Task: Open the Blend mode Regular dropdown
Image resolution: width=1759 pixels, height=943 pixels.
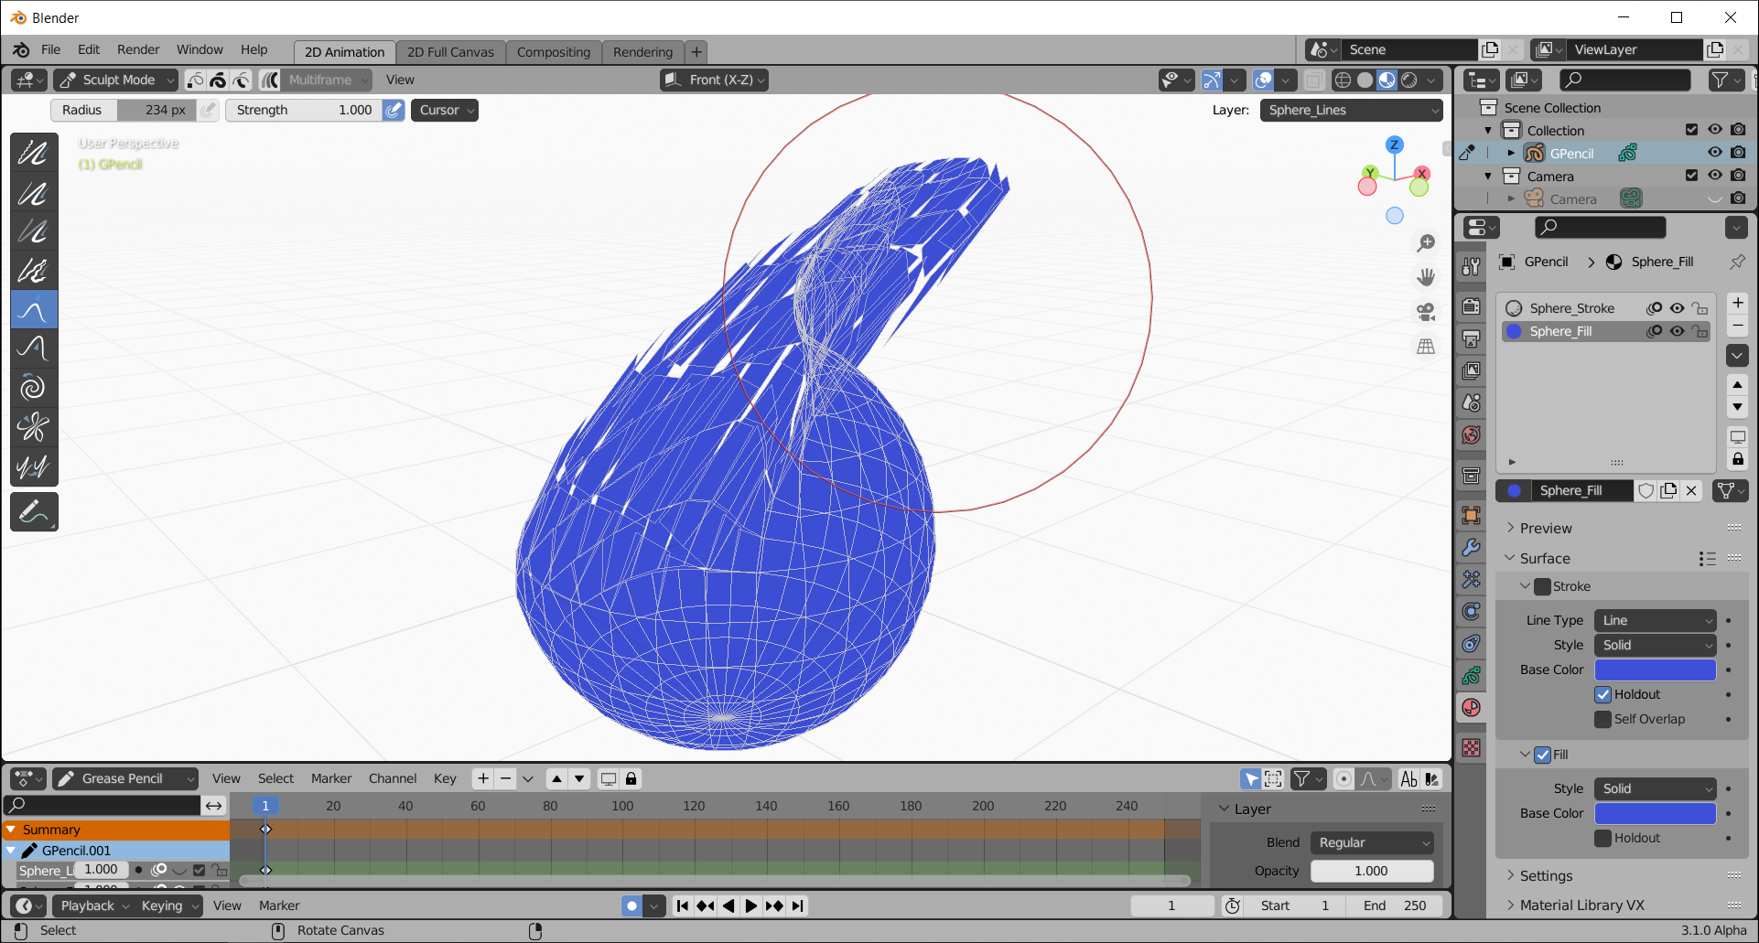Action: tap(1371, 842)
